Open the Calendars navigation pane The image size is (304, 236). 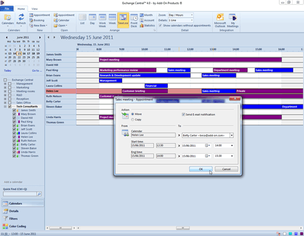(23, 203)
